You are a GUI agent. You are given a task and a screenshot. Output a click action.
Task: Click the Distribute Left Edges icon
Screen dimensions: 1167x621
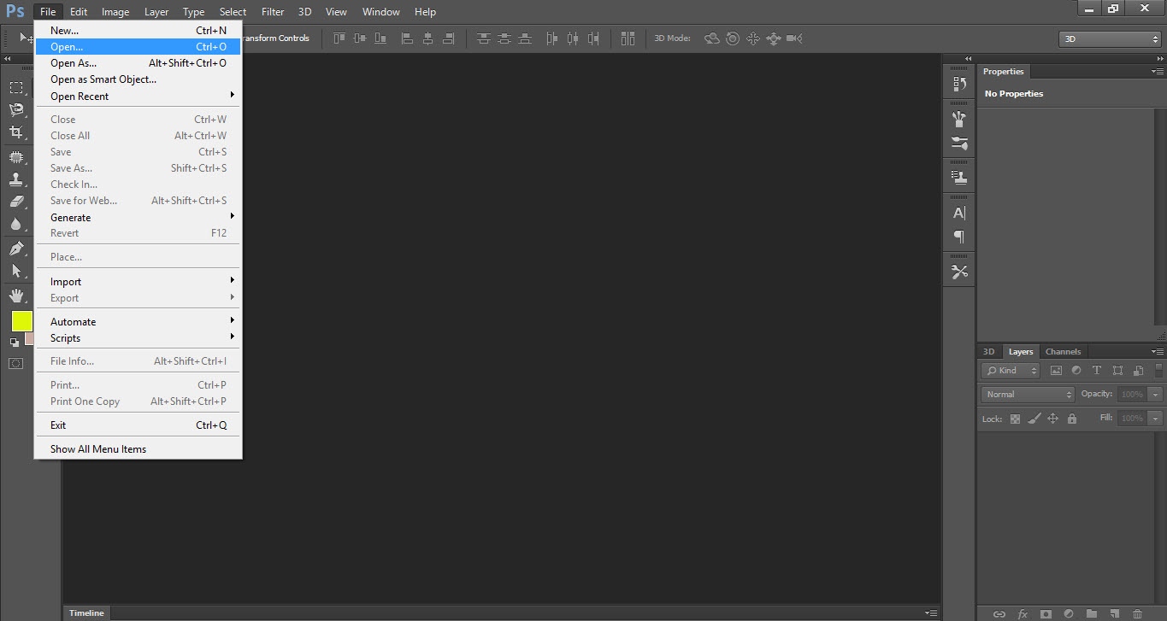point(551,38)
